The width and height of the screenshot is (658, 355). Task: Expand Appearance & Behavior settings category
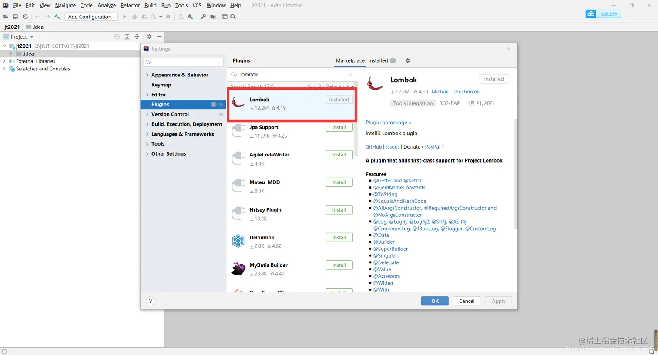click(147, 75)
